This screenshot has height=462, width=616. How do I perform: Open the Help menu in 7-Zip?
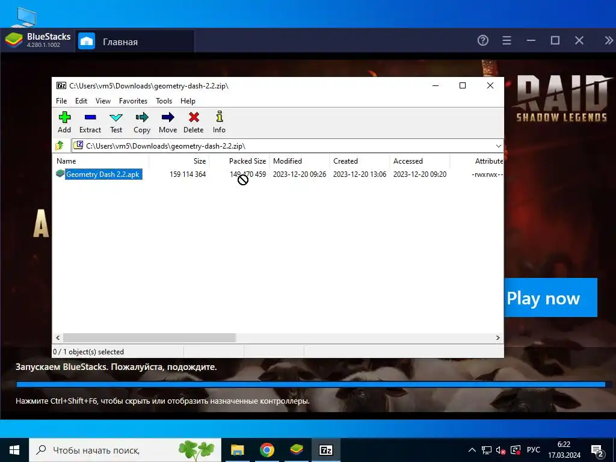tap(188, 101)
